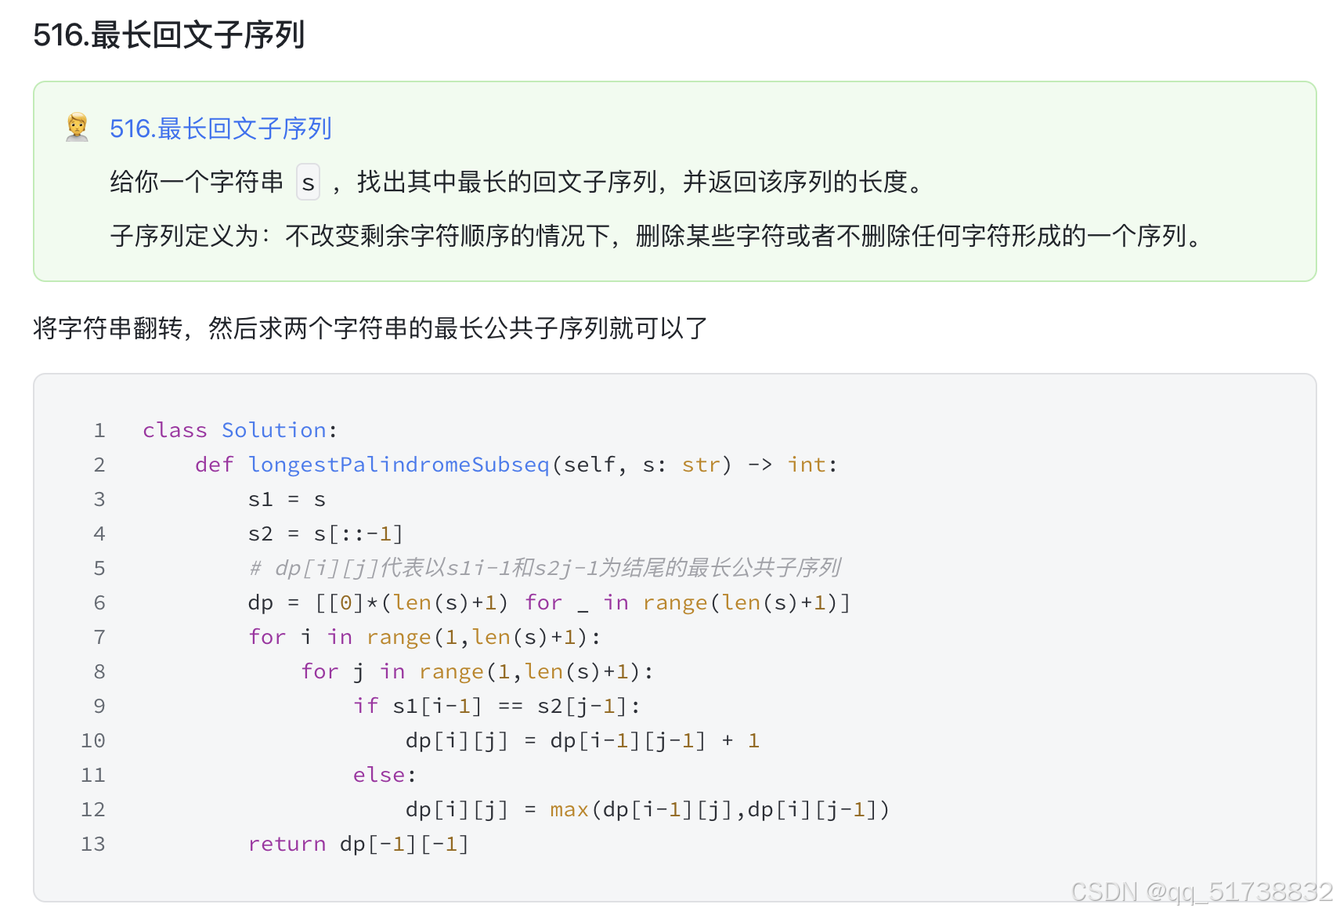Click the page heading 516.最长回文子序列
Image resolution: width=1336 pixels, height=915 pixels.
coord(169,35)
